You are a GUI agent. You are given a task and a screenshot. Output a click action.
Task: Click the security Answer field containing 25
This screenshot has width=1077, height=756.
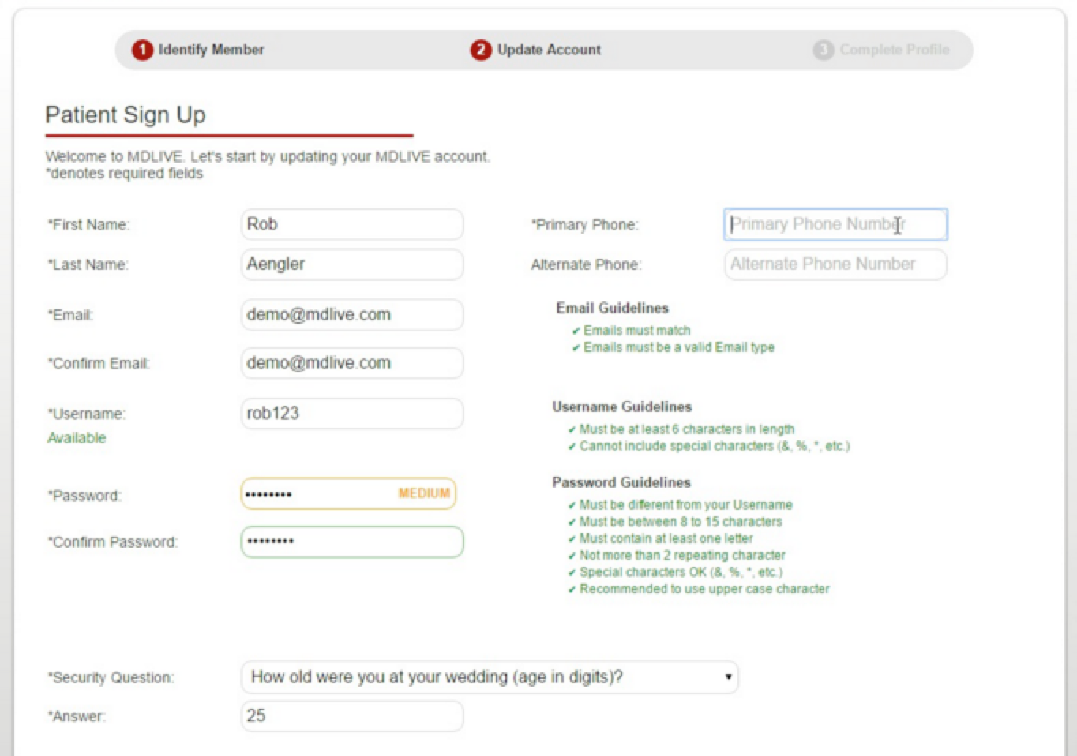pos(352,717)
